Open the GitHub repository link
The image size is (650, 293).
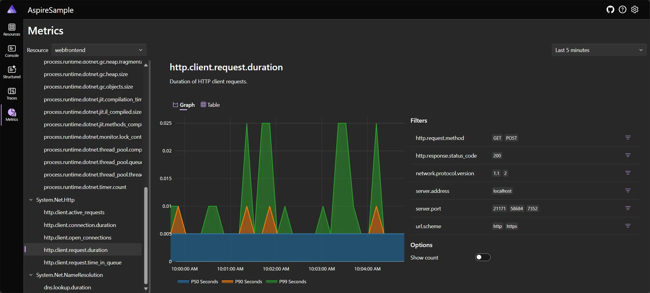[610, 9]
